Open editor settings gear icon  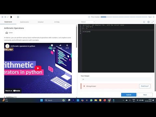pyautogui.click(x=149, y=22)
